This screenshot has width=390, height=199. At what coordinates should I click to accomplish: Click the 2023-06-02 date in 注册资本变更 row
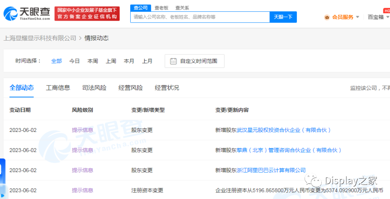pos(23,190)
